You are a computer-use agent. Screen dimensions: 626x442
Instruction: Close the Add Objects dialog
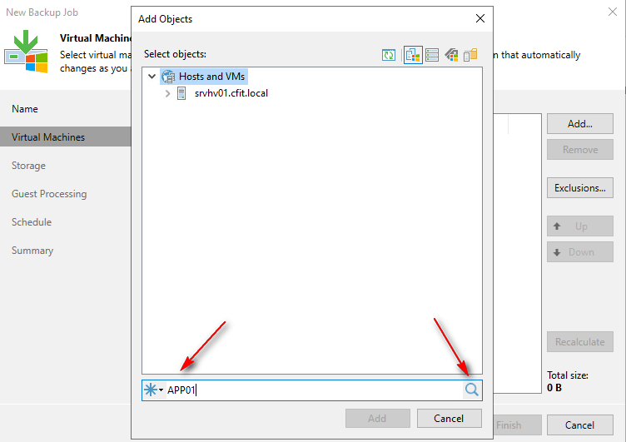point(479,18)
